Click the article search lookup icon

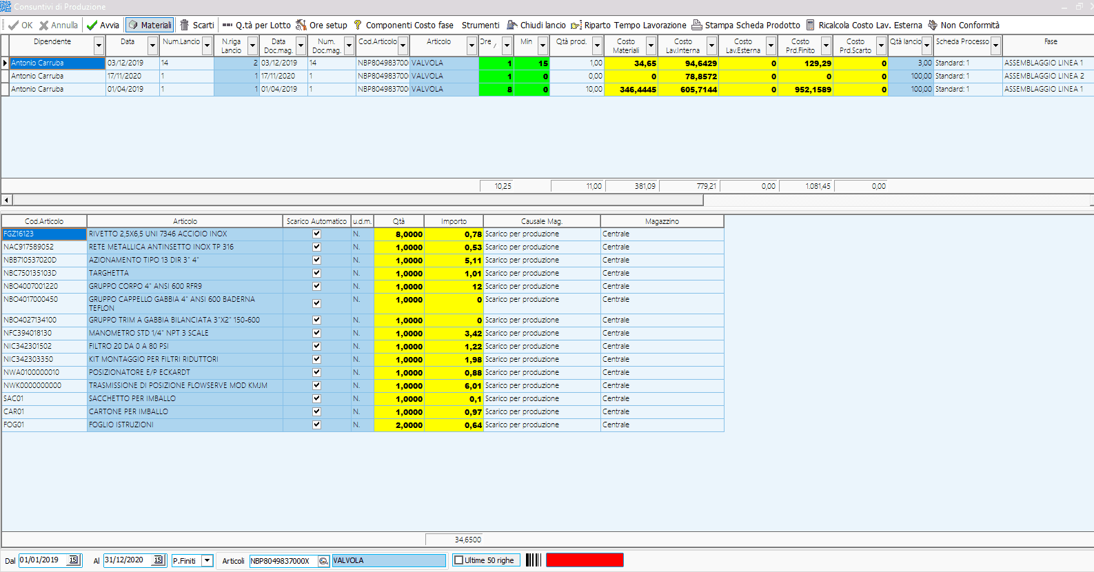(323, 561)
